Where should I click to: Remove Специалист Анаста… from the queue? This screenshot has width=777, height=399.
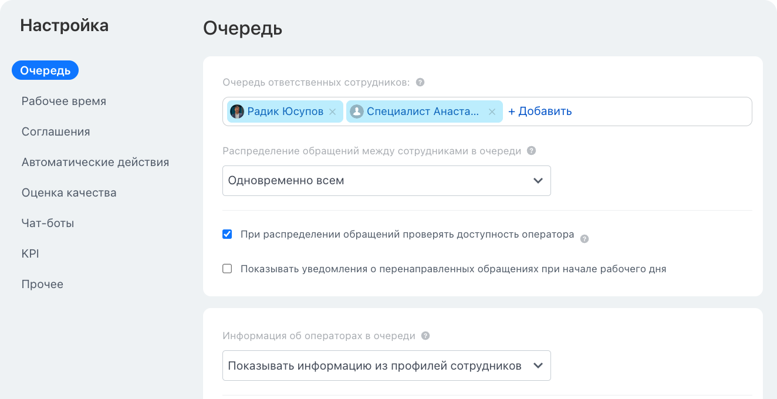pos(492,111)
